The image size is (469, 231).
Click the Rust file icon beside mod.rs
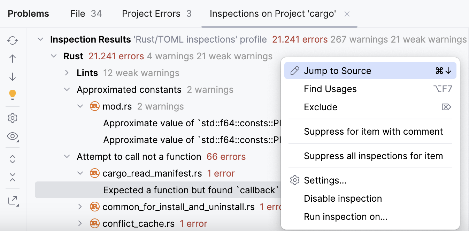94,106
